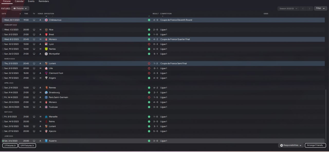
Task: Click the TV icon on Nice fixture row
Action: [34, 30]
